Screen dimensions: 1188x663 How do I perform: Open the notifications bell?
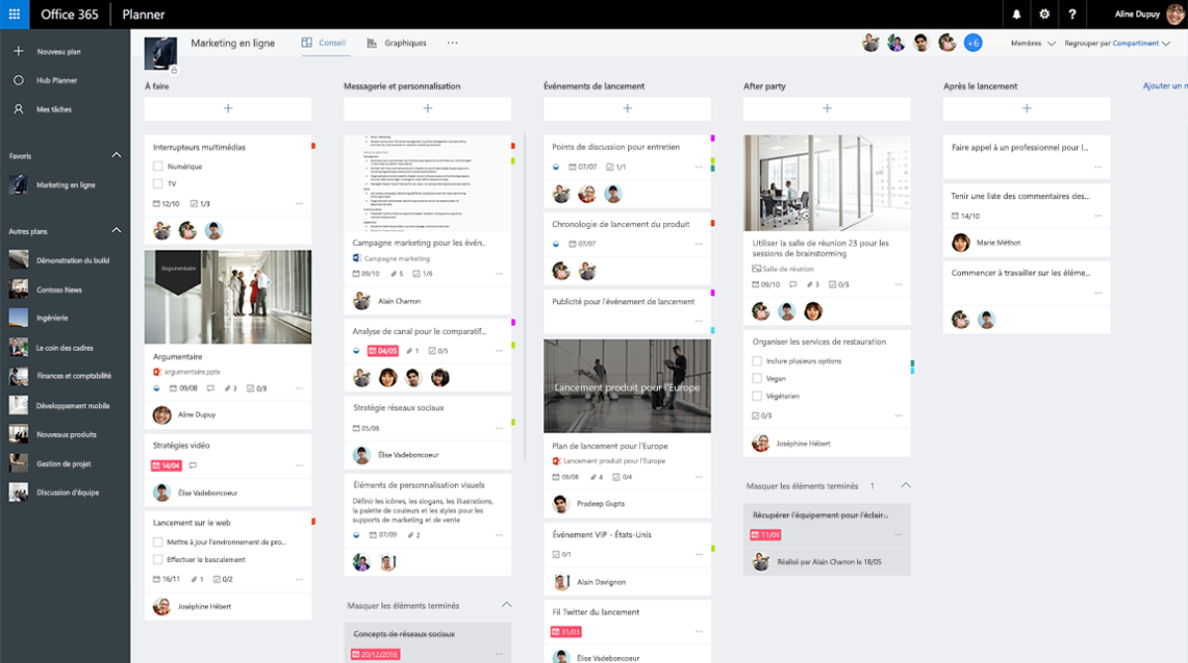(x=1017, y=14)
